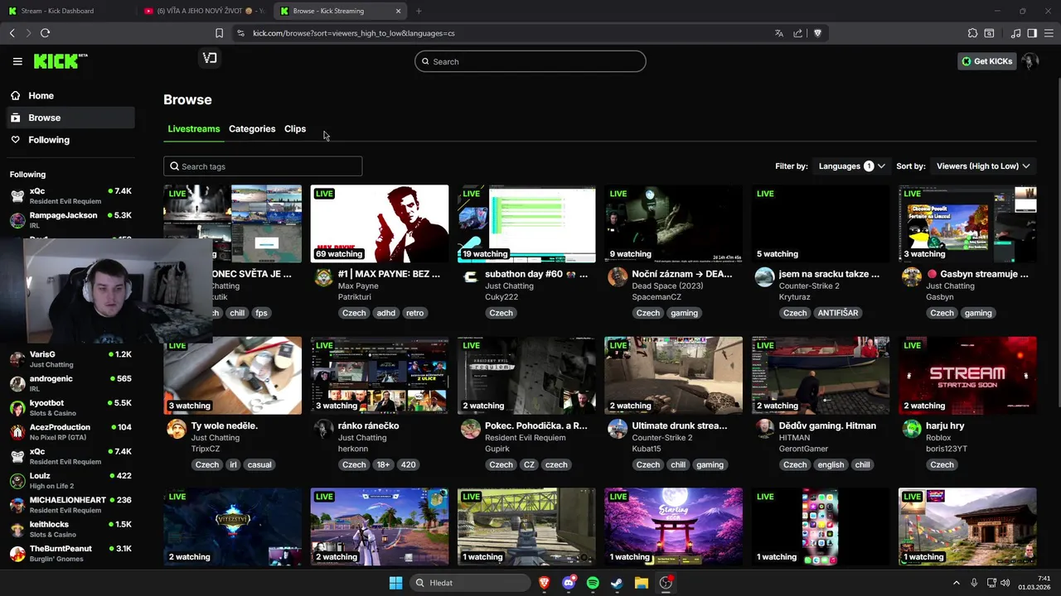This screenshot has height=596, width=1061.
Task: Open the subathon day #60 stream title
Action: pos(536,274)
